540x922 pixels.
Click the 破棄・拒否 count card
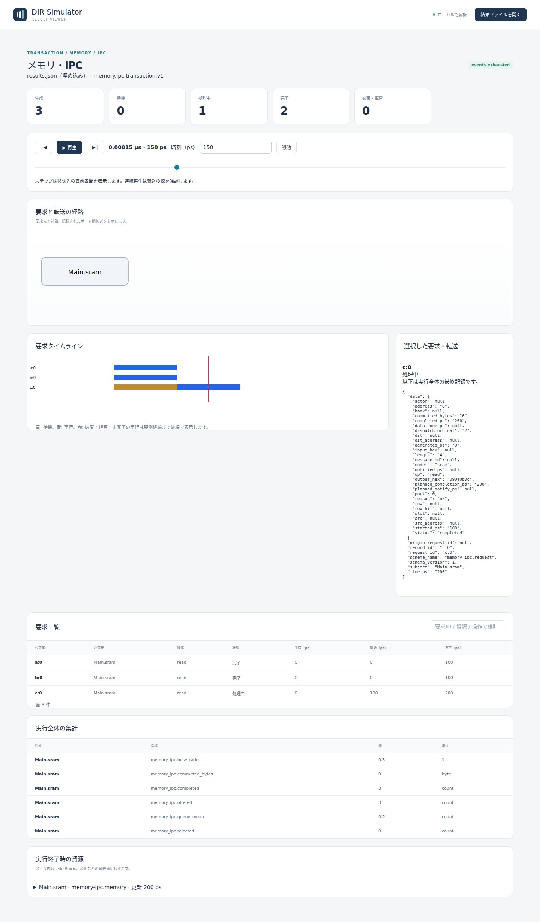[x=393, y=106]
